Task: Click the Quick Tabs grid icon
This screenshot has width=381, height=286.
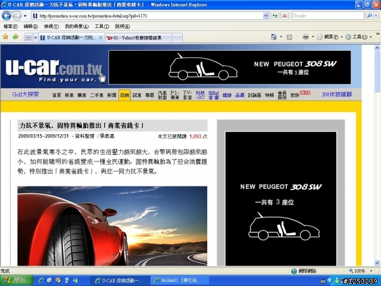Action: pyautogui.click(x=29, y=38)
